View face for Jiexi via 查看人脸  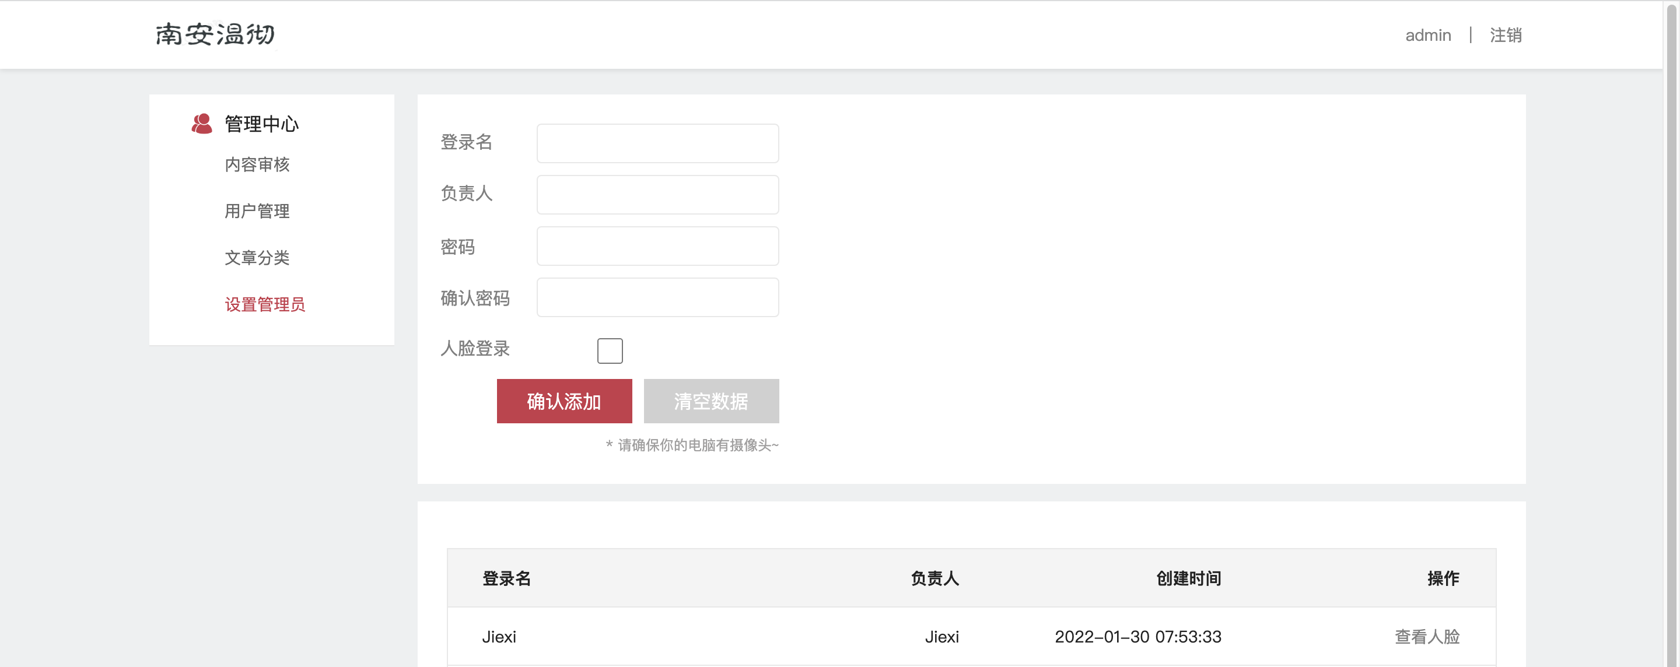coord(1426,636)
